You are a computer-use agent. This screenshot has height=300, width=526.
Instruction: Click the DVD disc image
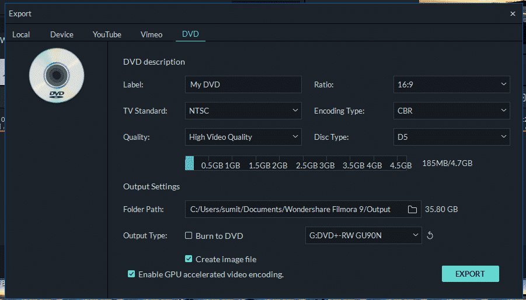click(x=57, y=75)
